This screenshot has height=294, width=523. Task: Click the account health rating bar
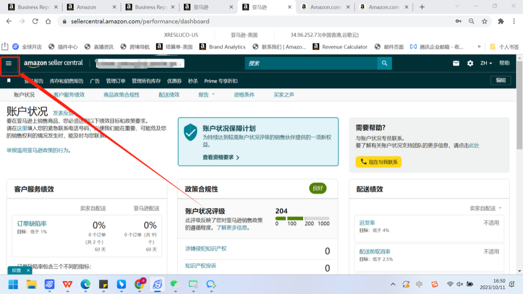point(302,219)
